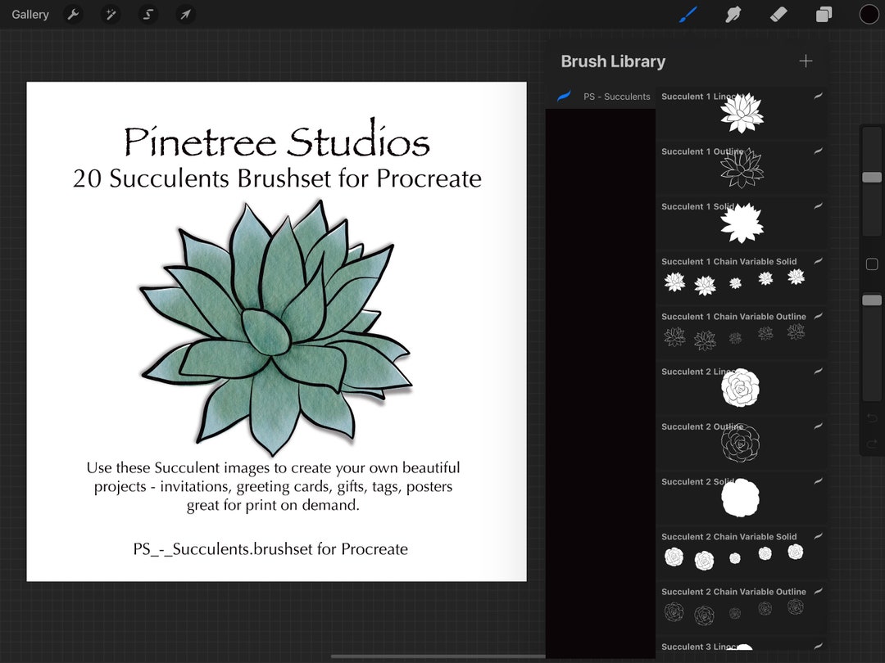Screen dimensions: 885x663
Task: Click stroke icon on Succulent 2 Chain Variable Outline
Action: pyautogui.click(x=818, y=592)
